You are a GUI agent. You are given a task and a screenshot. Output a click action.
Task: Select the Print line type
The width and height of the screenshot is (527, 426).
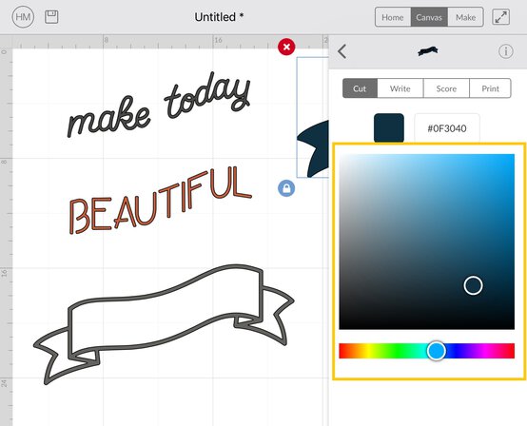click(490, 88)
